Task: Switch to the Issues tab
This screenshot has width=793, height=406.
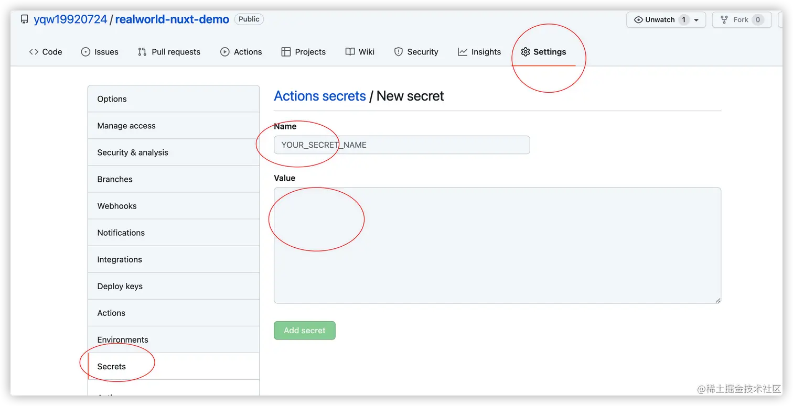Action: (100, 52)
